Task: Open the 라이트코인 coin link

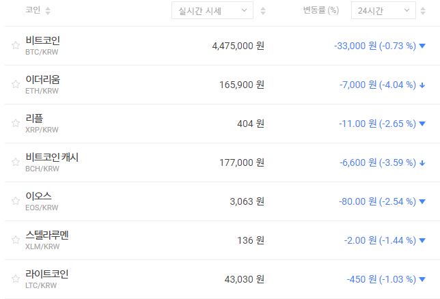Action: tap(47, 274)
